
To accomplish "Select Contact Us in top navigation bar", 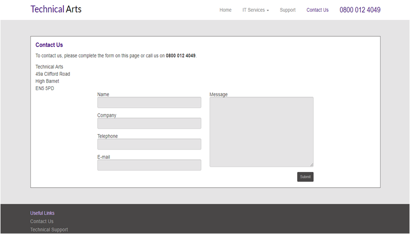I will pos(317,10).
